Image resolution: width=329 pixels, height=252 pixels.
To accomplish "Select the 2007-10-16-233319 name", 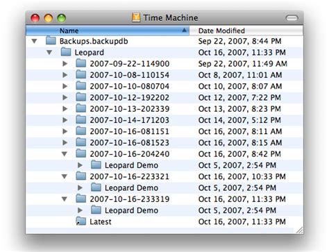I will click(x=130, y=199).
